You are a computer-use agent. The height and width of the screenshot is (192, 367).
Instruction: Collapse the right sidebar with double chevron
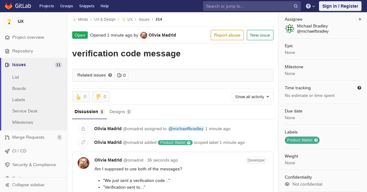360,19
